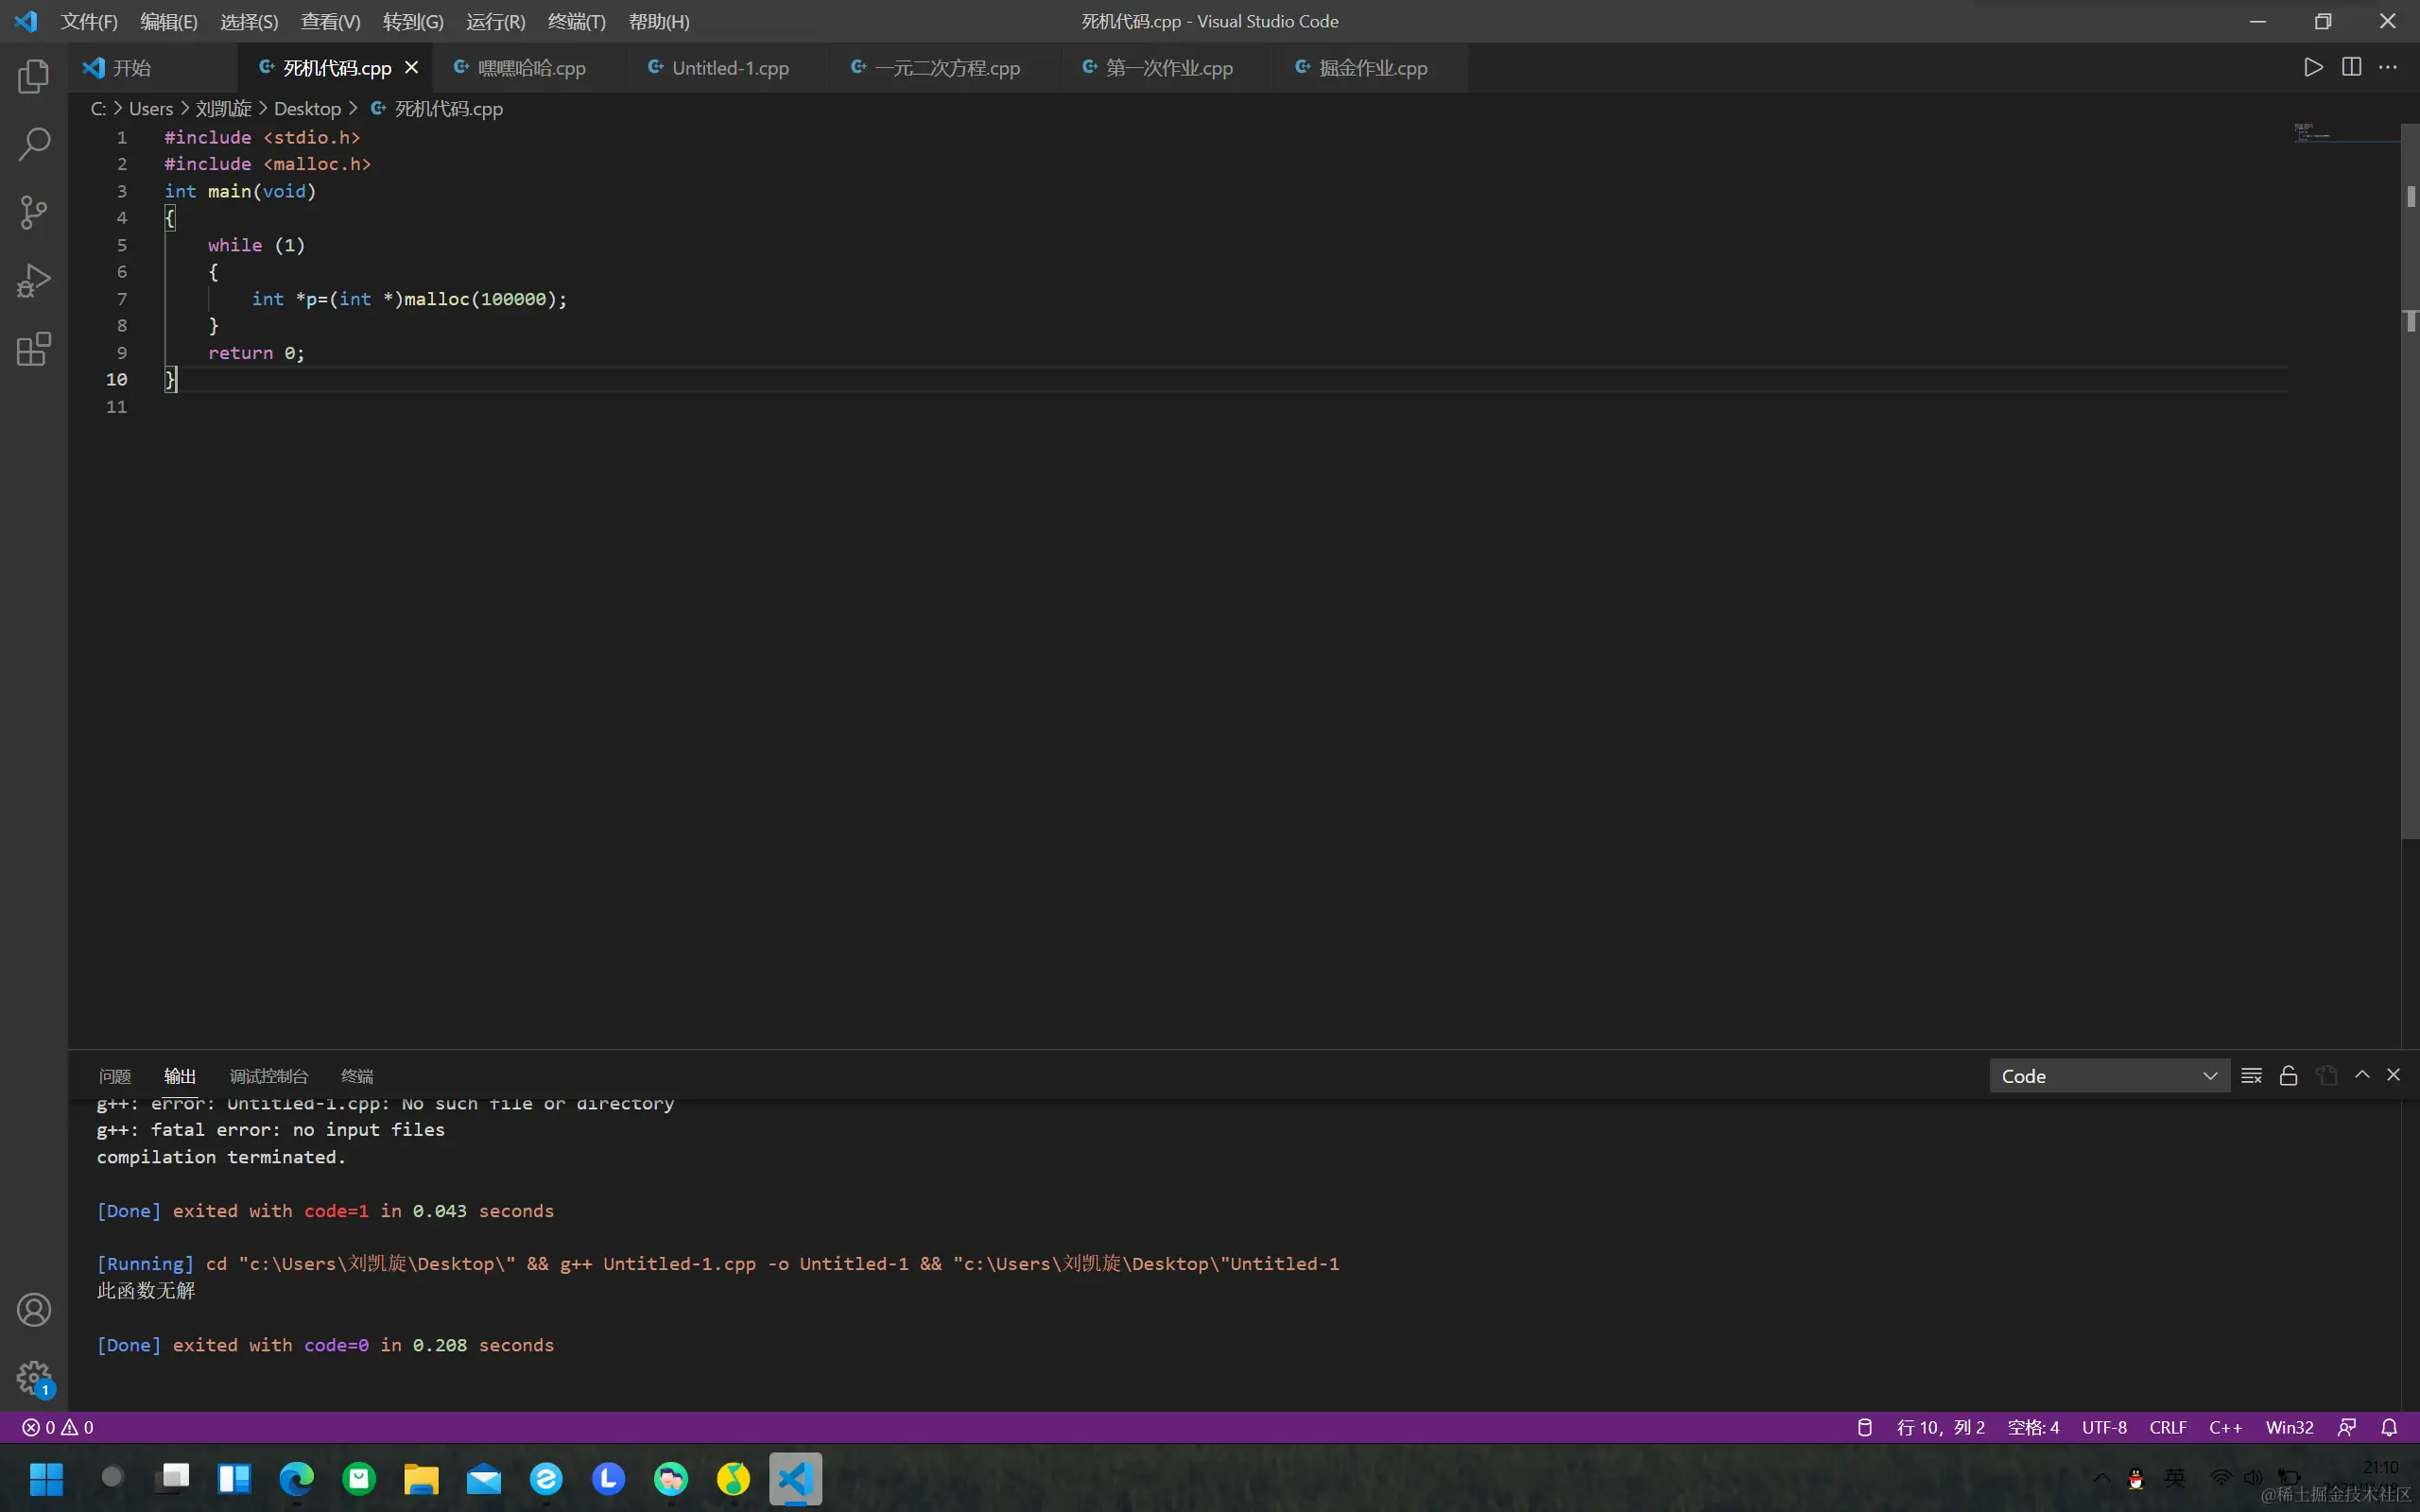
Task: Maximize the panel with the up chevron
Action: pos(2362,1074)
